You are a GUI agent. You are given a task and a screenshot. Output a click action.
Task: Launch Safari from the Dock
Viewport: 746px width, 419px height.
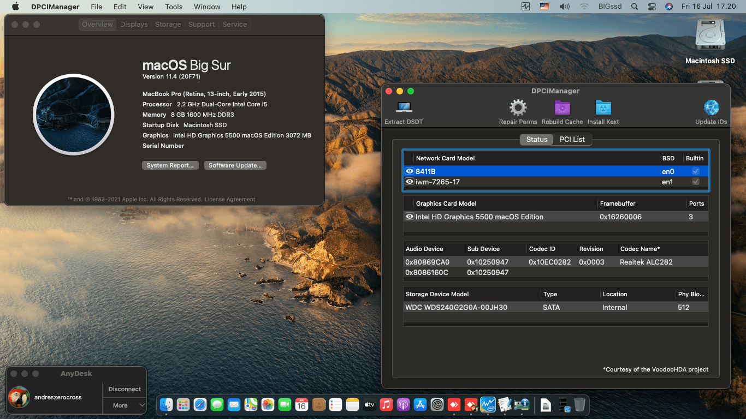tap(200, 404)
